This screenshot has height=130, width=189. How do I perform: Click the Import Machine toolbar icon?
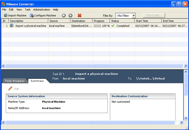coord(5,15)
